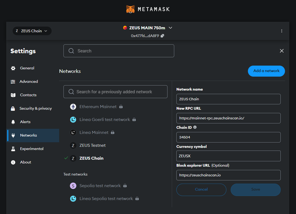Open the General settings tab
This screenshot has height=214, width=296.
click(x=33, y=68)
